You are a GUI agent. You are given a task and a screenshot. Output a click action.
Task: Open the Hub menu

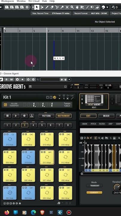[x=44, y=1]
